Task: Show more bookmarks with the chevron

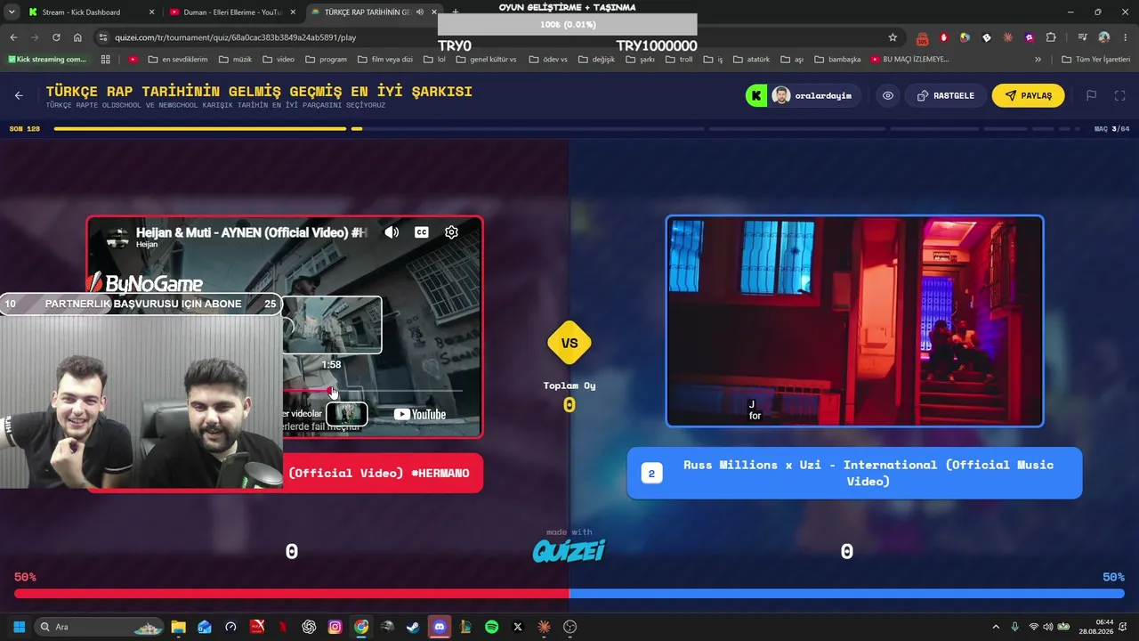Action: tap(1038, 60)
